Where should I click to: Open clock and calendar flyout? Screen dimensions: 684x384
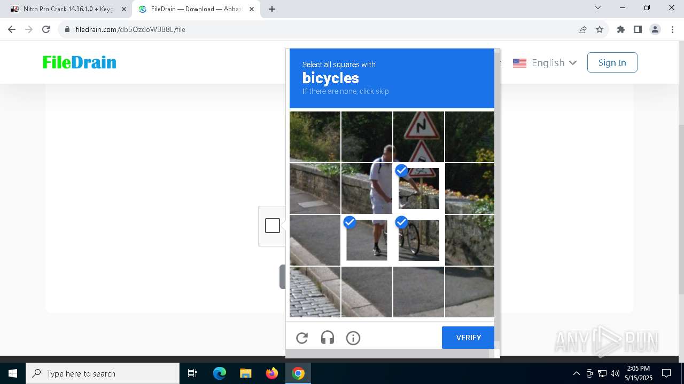point(639,373)
